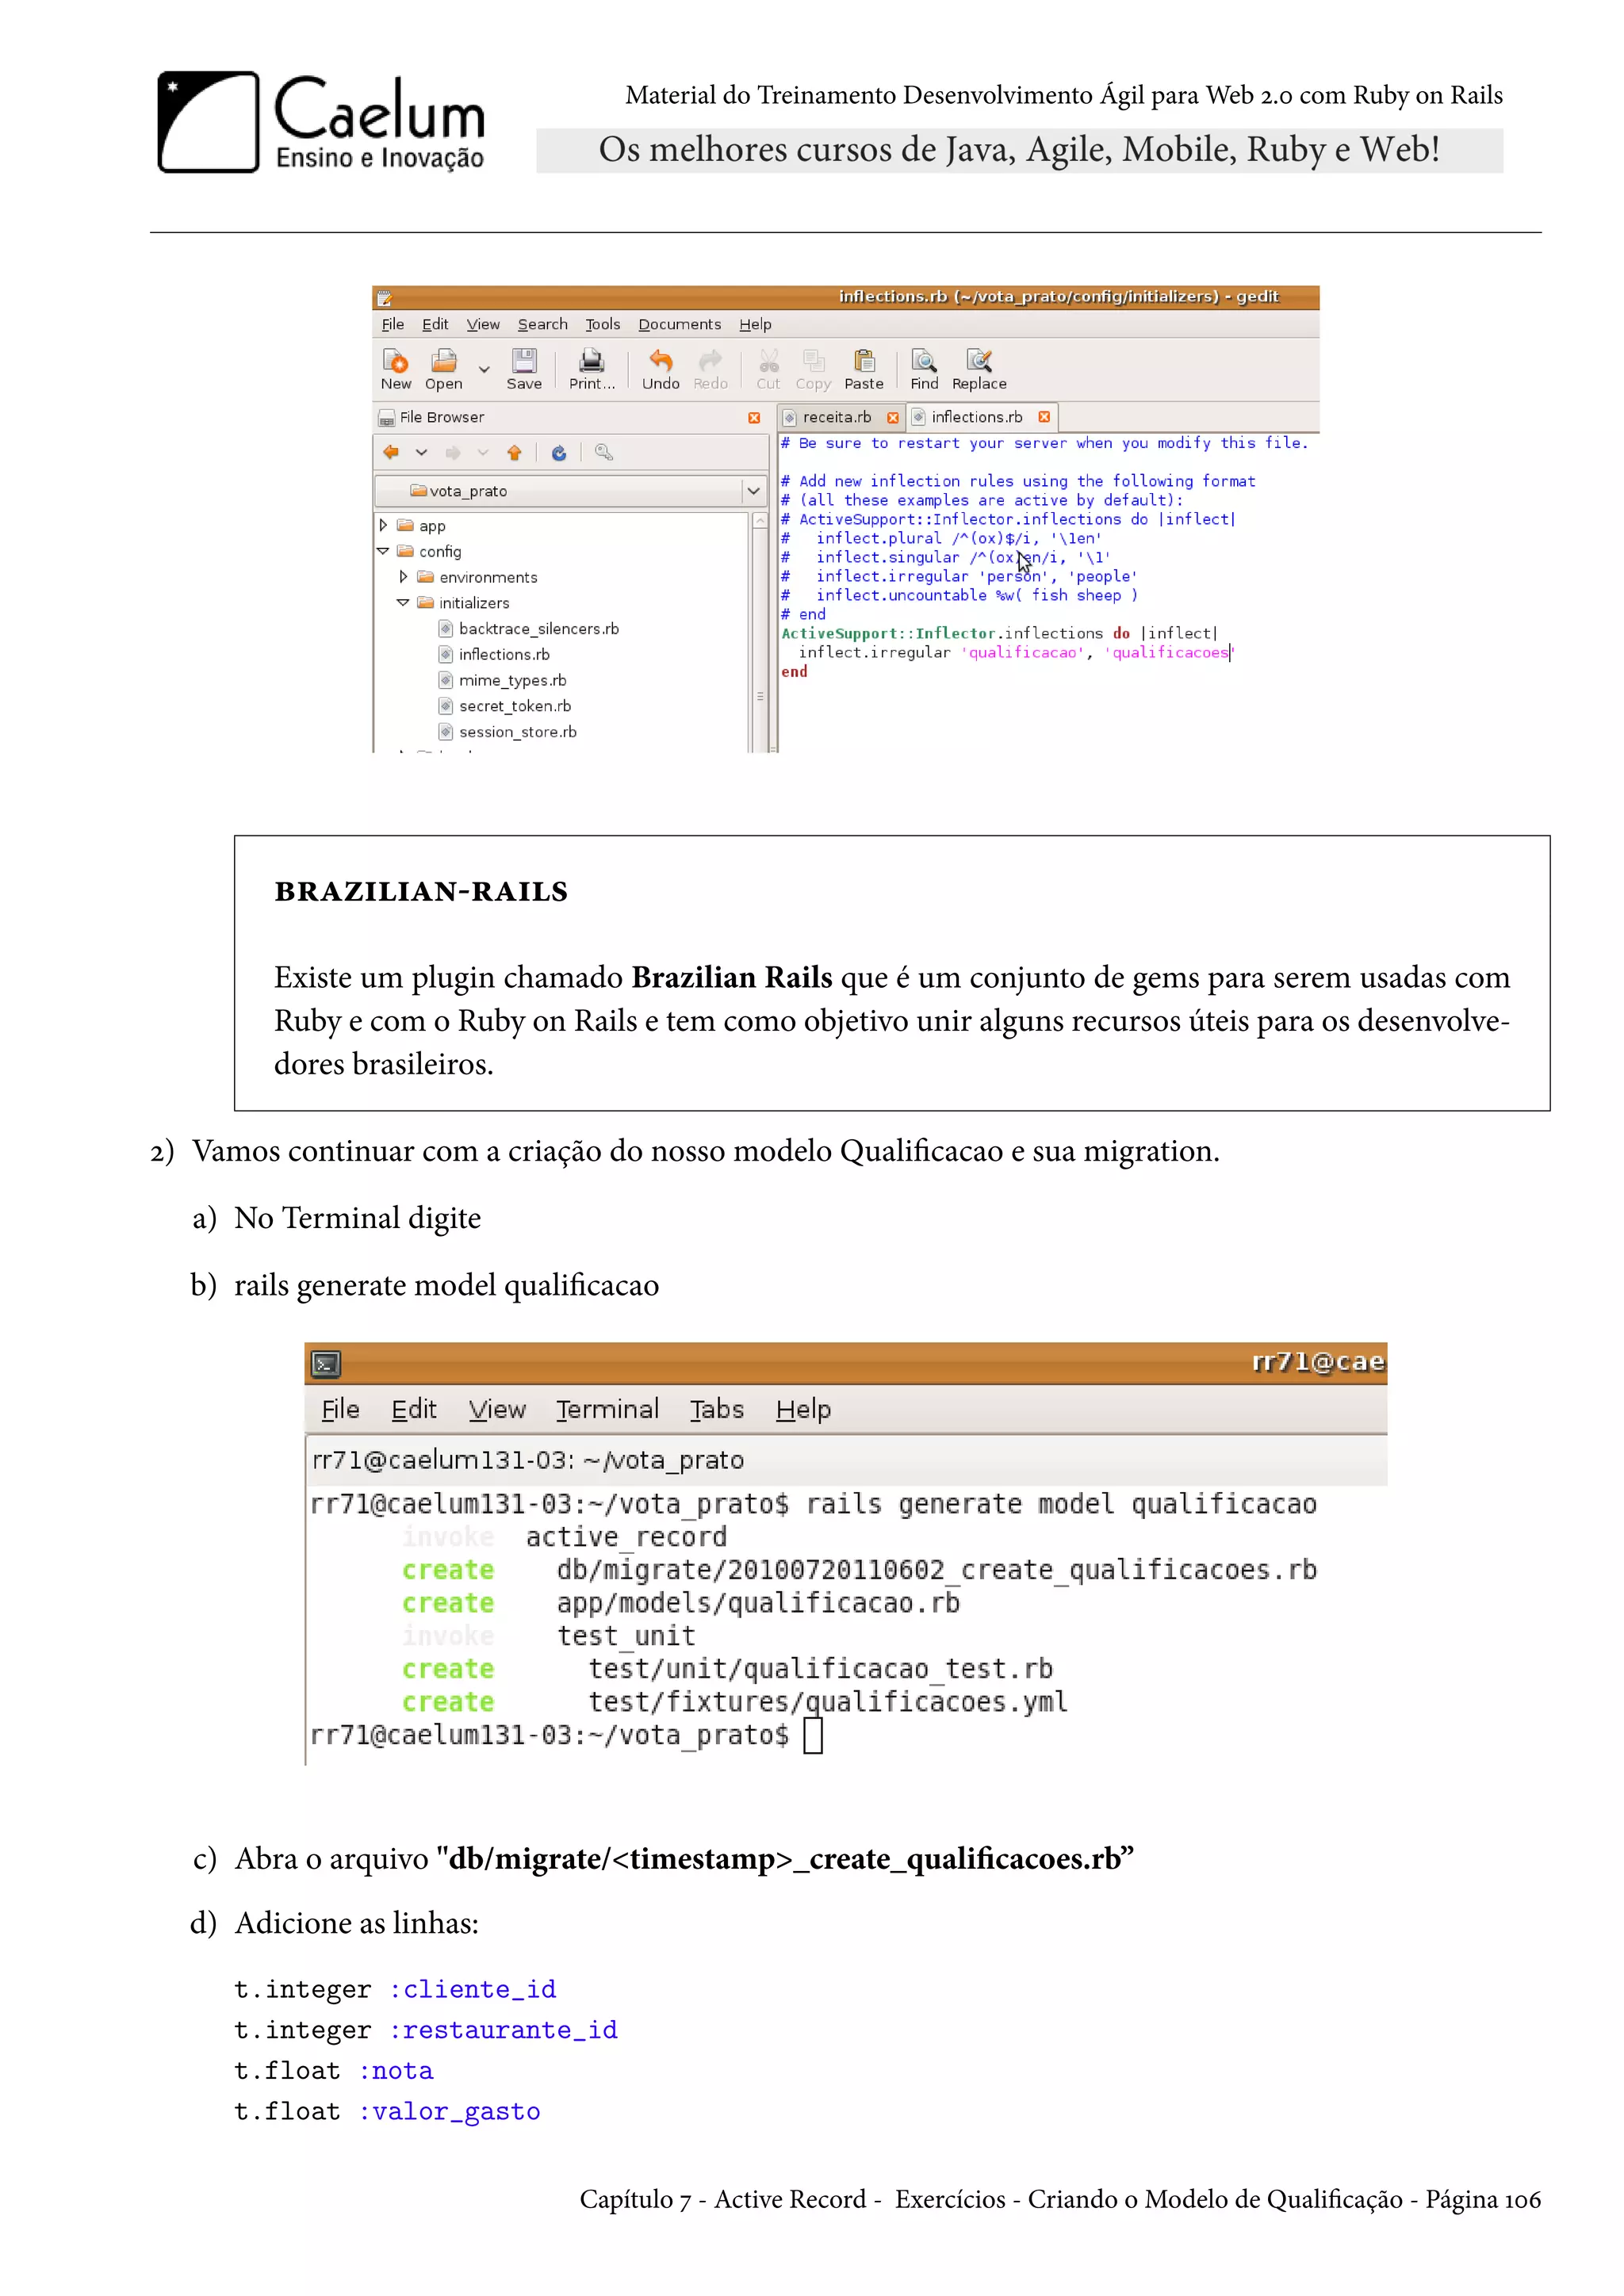Open the terminal File menu
The height and width of the screenshot is (2296, 1624).
click(x=340, y=1410)
